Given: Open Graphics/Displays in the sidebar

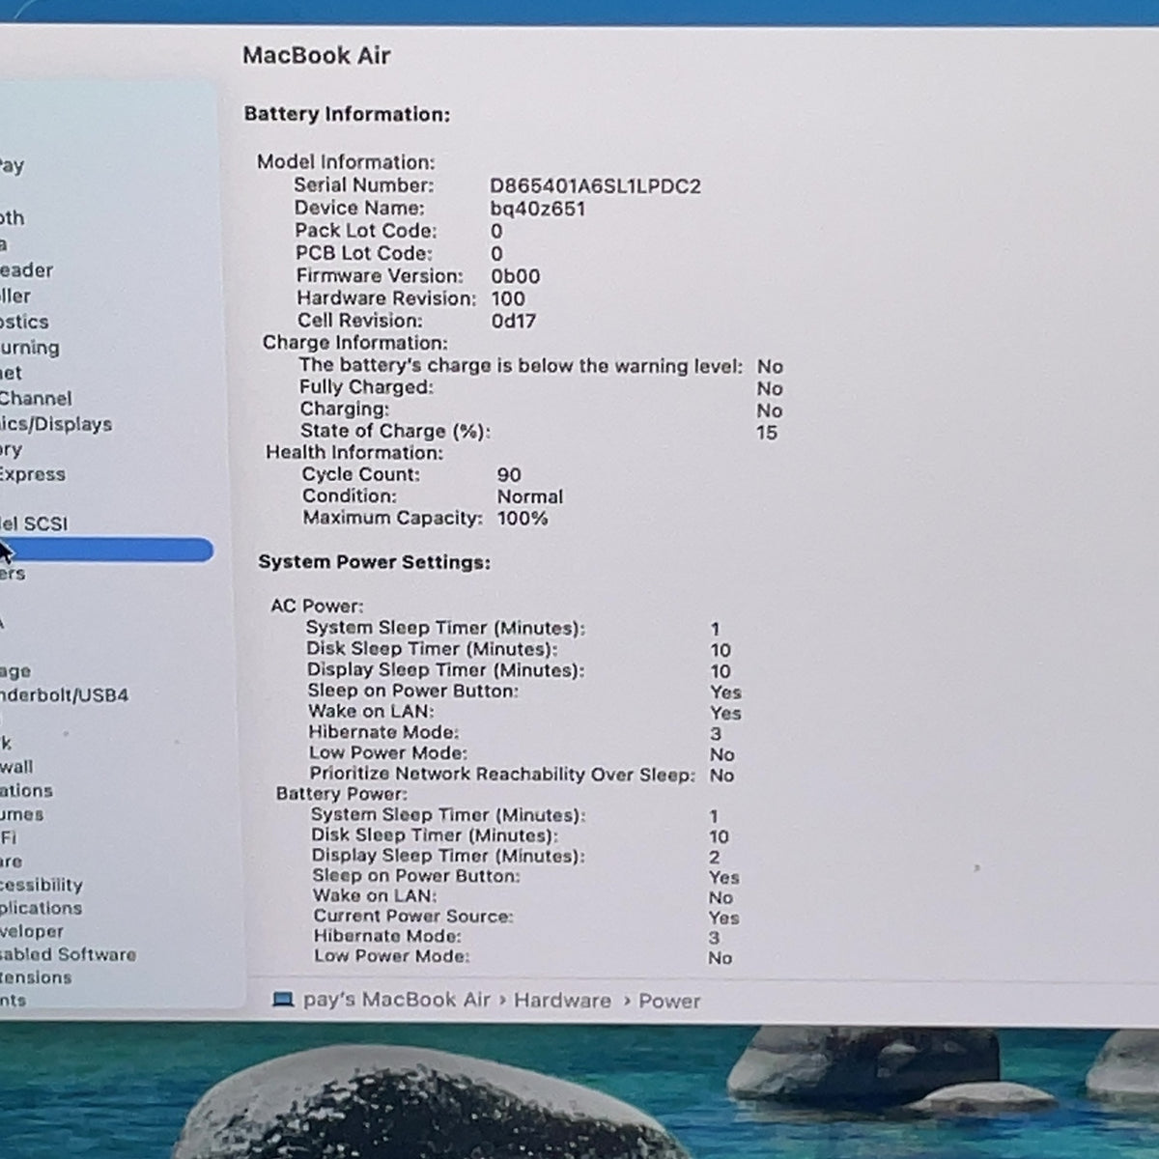Looking at the screenshot, I should tap(56, 424).
